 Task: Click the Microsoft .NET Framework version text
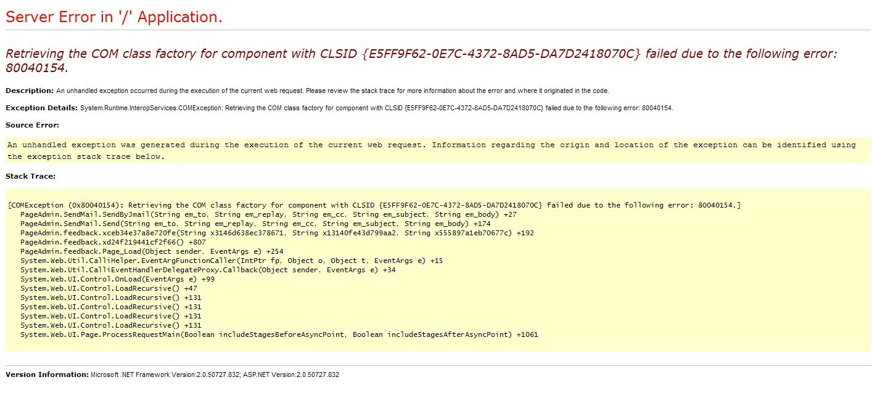click(215, 375)
